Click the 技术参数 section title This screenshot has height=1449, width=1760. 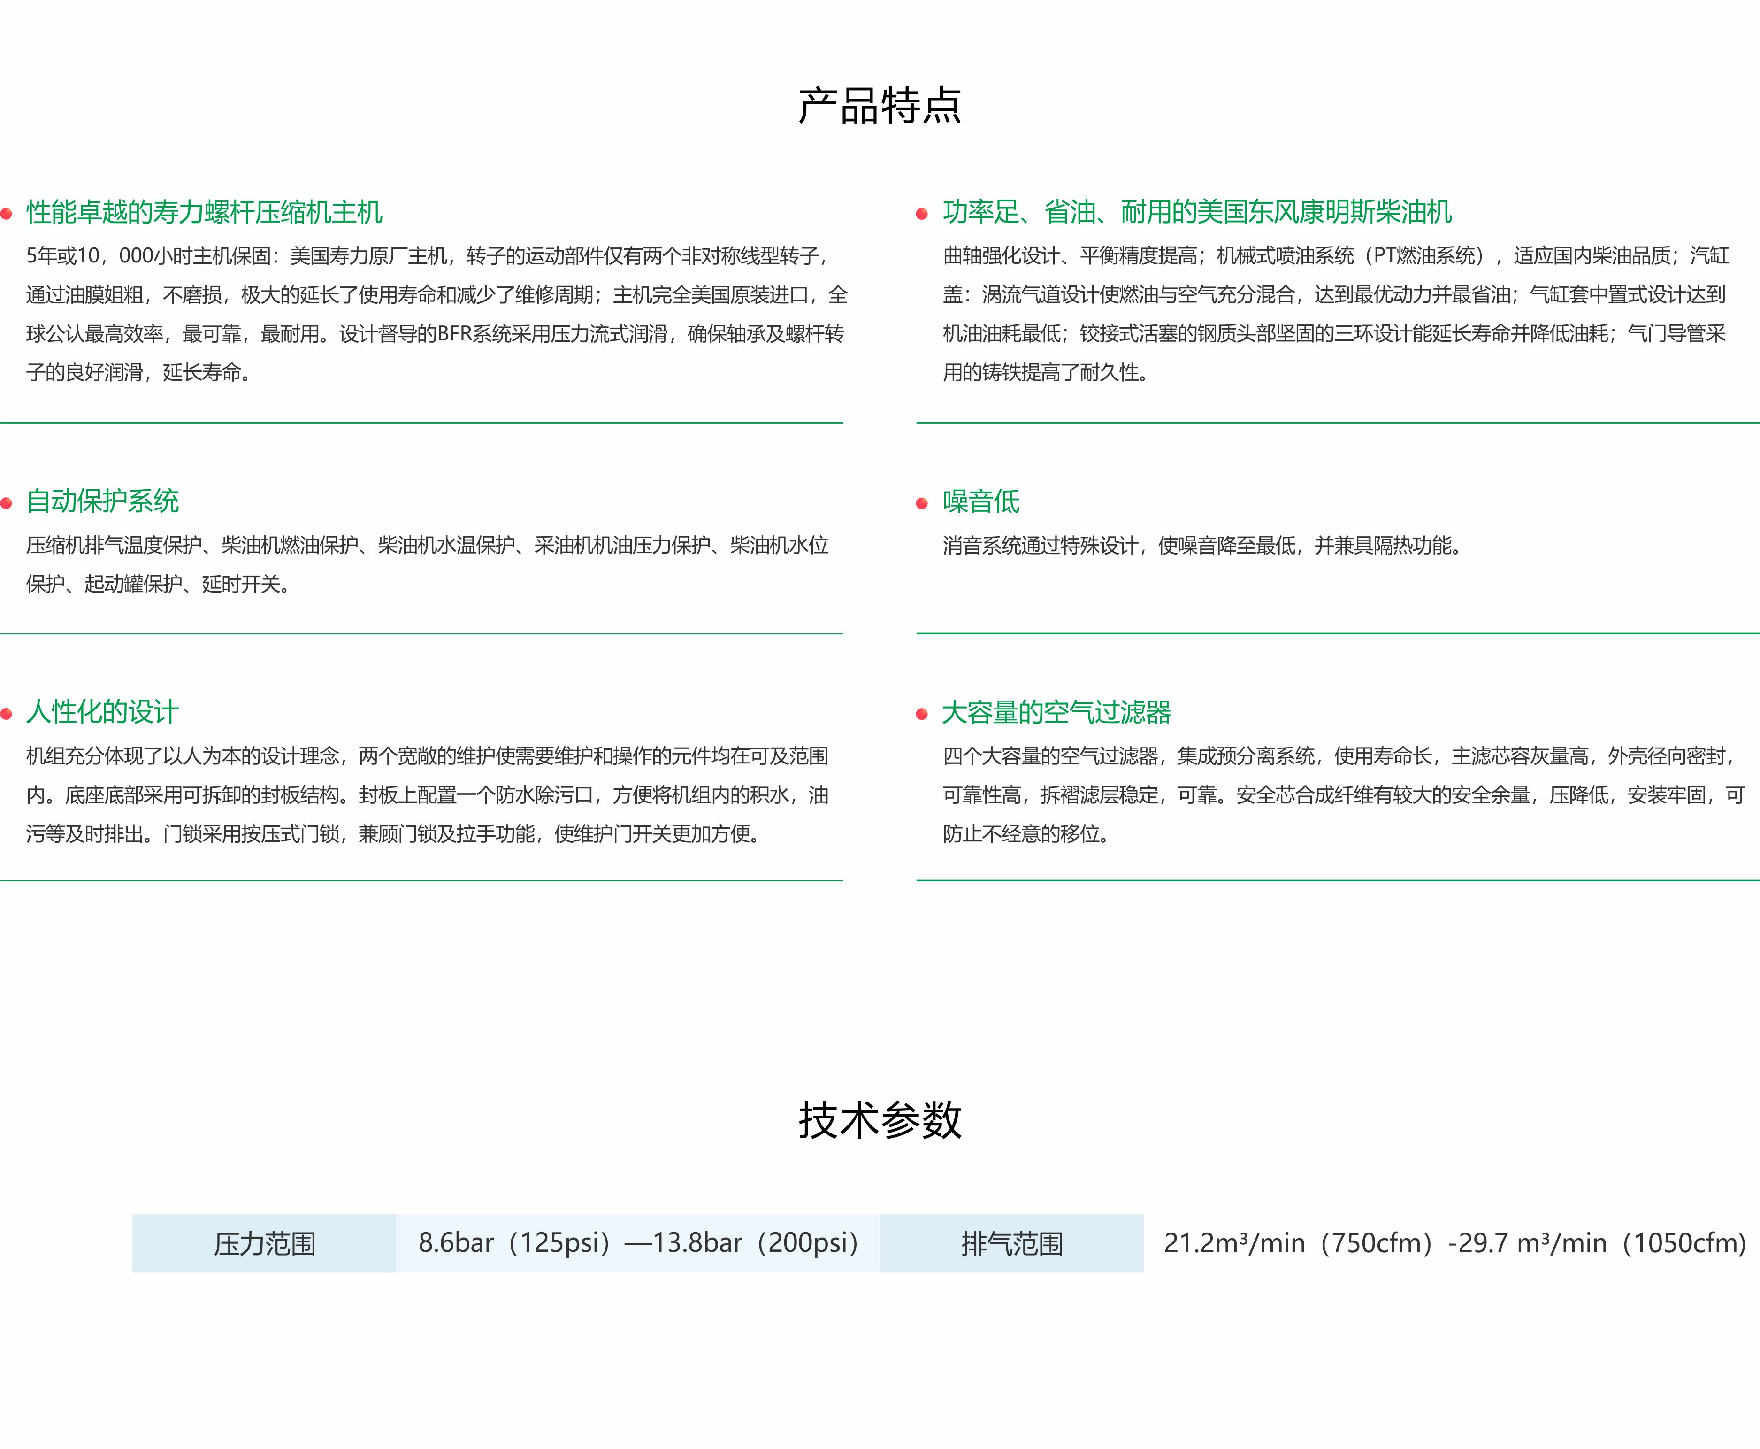click(880, 1120)
